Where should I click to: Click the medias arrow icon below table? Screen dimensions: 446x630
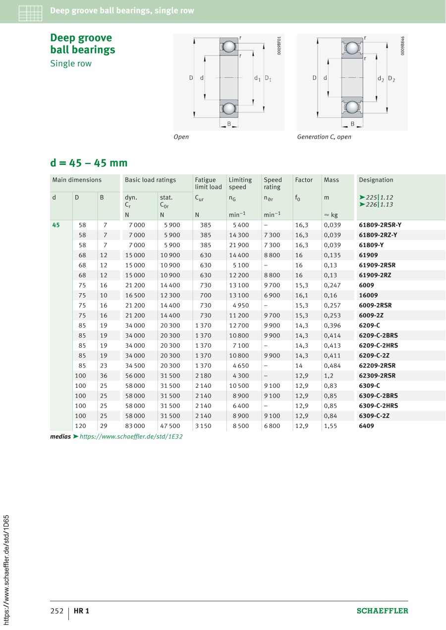tap(75, 437)
